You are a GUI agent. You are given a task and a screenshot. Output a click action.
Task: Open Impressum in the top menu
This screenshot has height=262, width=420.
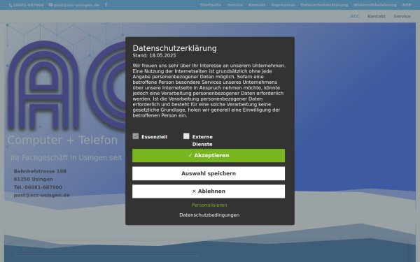coord(283,5)
